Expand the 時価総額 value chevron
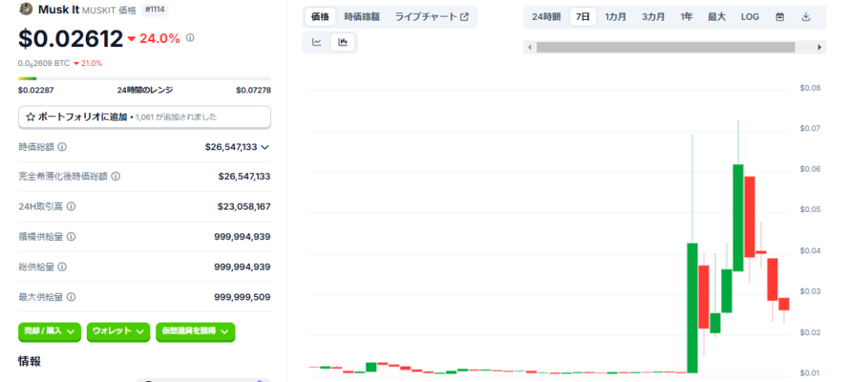This screenshot has height=382, width=846. [x=264, y=147]
